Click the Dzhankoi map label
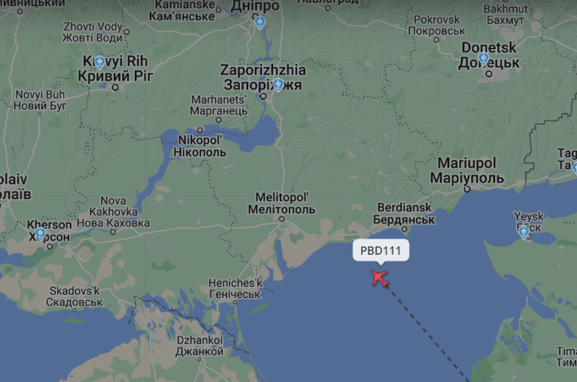The height and width of the screenshot is (382, 577). [x=200, y=345]
